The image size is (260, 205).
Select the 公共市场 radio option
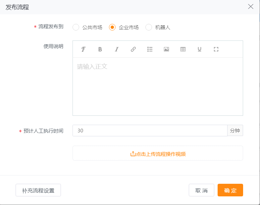pyautogui.click(x=76, y=27)
